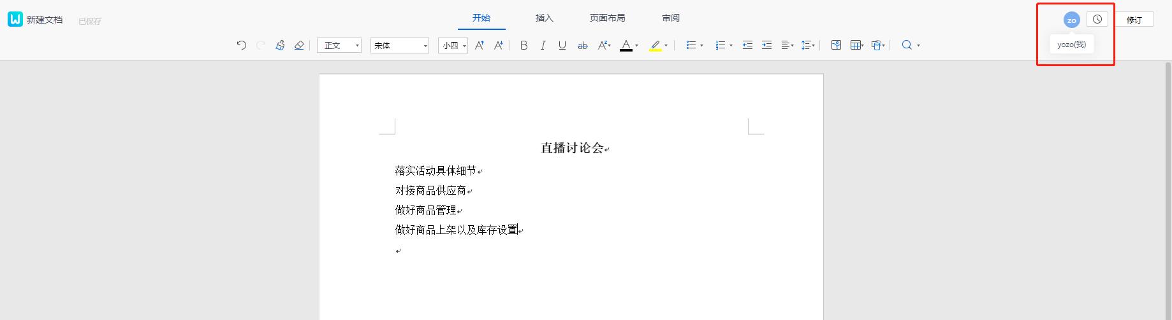The height and width of the screenshot is (320, 1172).
Task: Increase the paragraph indent
Action: pos(766,45)
